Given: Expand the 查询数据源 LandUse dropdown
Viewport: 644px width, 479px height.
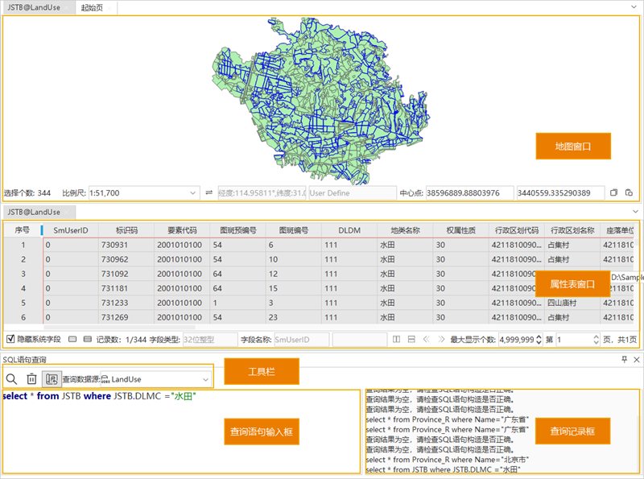Looking at the screenshot, I should pyautogui.click(x=204, y=378).
